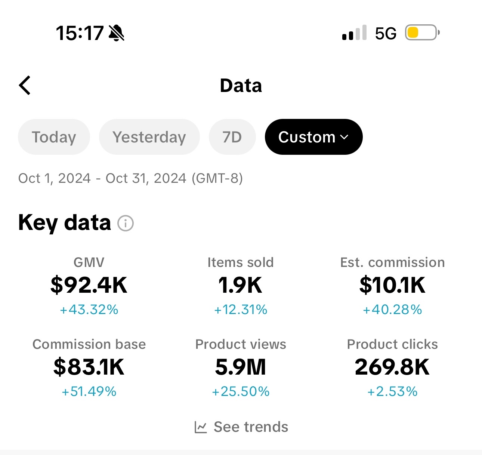Tap the Key data section header
This screenshot has height=455, width=482.
(x=64, y=223)
